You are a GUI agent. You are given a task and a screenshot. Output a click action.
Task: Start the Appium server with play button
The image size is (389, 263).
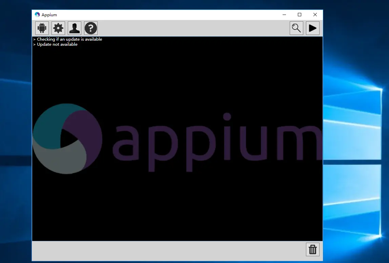point(312,28)
